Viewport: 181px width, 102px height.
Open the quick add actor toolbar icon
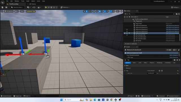(x=29, y=7)
